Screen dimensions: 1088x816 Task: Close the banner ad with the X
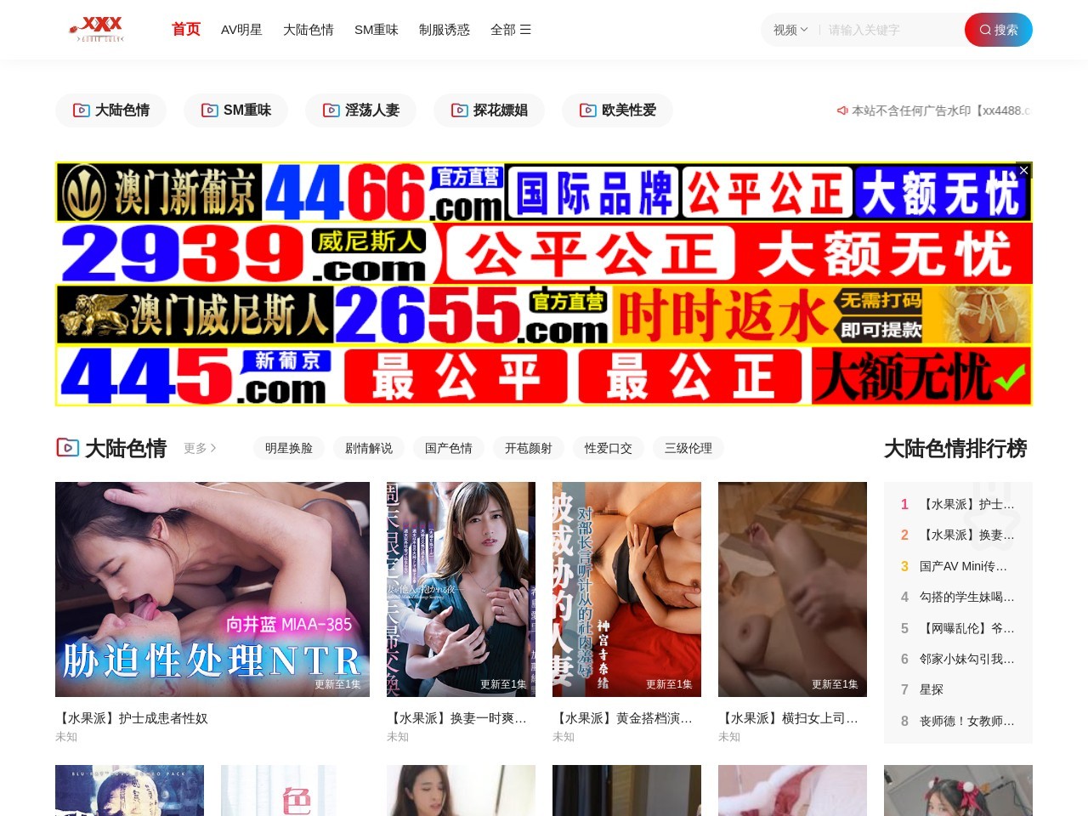pyautogui.click(x=1023, y=170)
